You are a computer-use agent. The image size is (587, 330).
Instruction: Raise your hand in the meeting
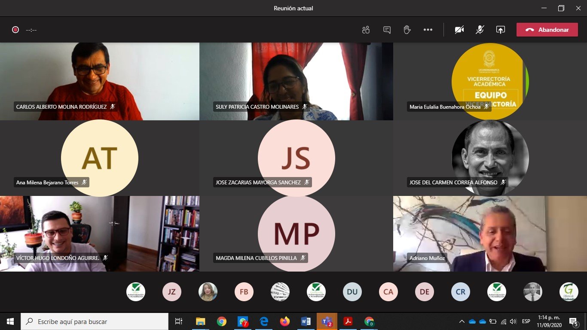point(407,30)
